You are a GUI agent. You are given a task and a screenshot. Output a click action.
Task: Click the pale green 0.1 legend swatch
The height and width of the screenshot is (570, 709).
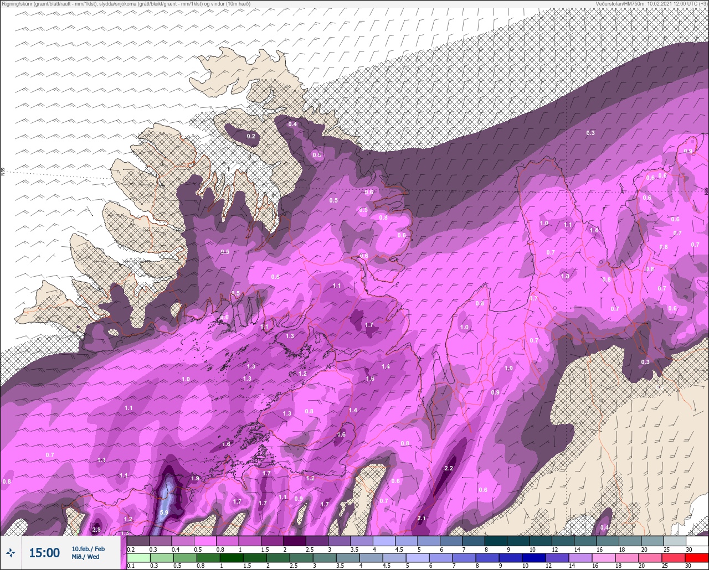tap(138, 557)
